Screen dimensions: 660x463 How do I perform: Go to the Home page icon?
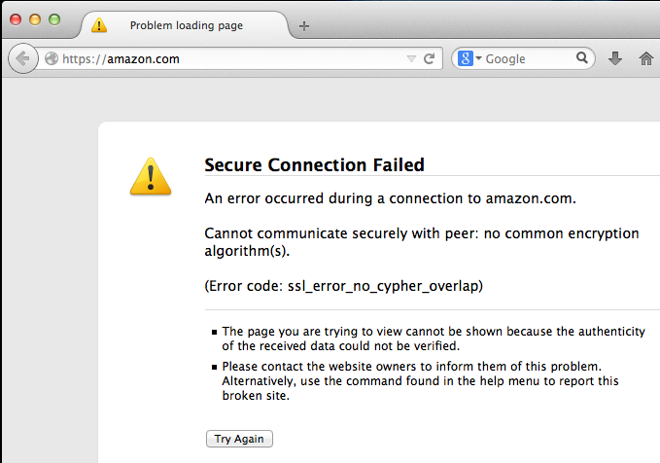pyautogui.click(x=646, y=58)
